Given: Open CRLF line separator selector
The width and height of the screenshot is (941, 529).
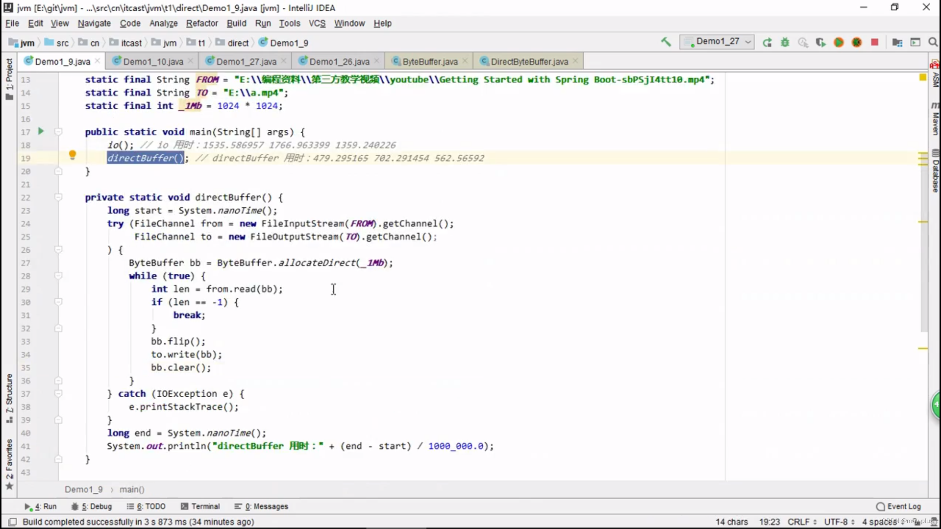Looking at the screenshot, I should 802,522.
